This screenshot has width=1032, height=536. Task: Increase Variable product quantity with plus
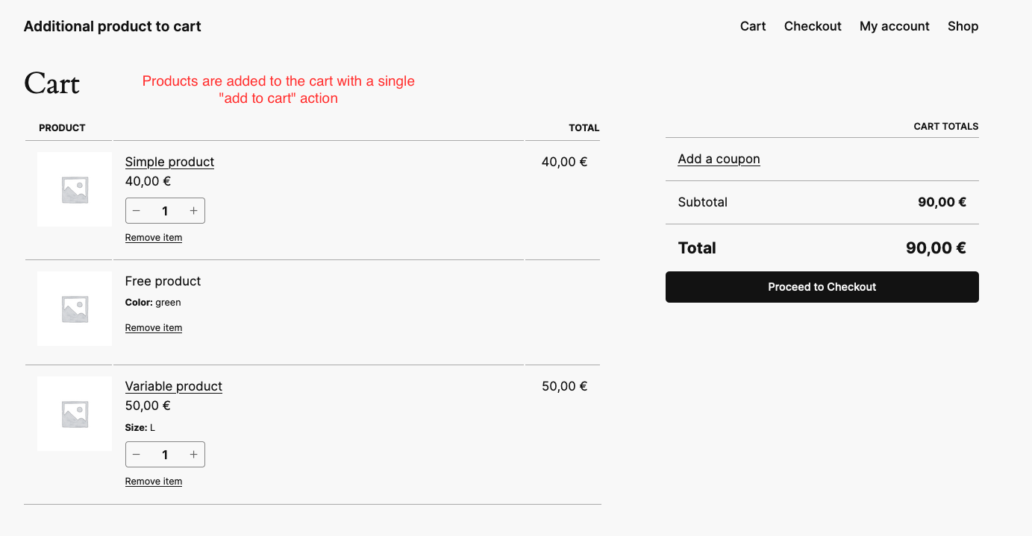(x=193, y=455)
